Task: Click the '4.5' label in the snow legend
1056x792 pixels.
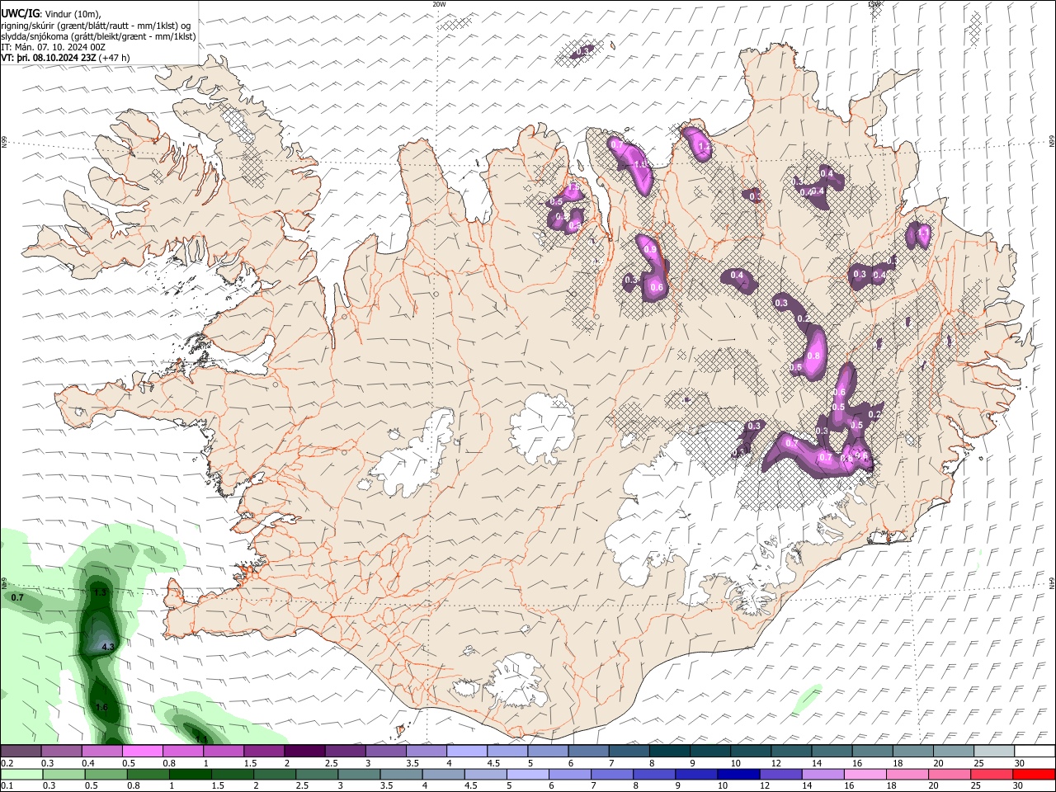Action: coord(493,763)
